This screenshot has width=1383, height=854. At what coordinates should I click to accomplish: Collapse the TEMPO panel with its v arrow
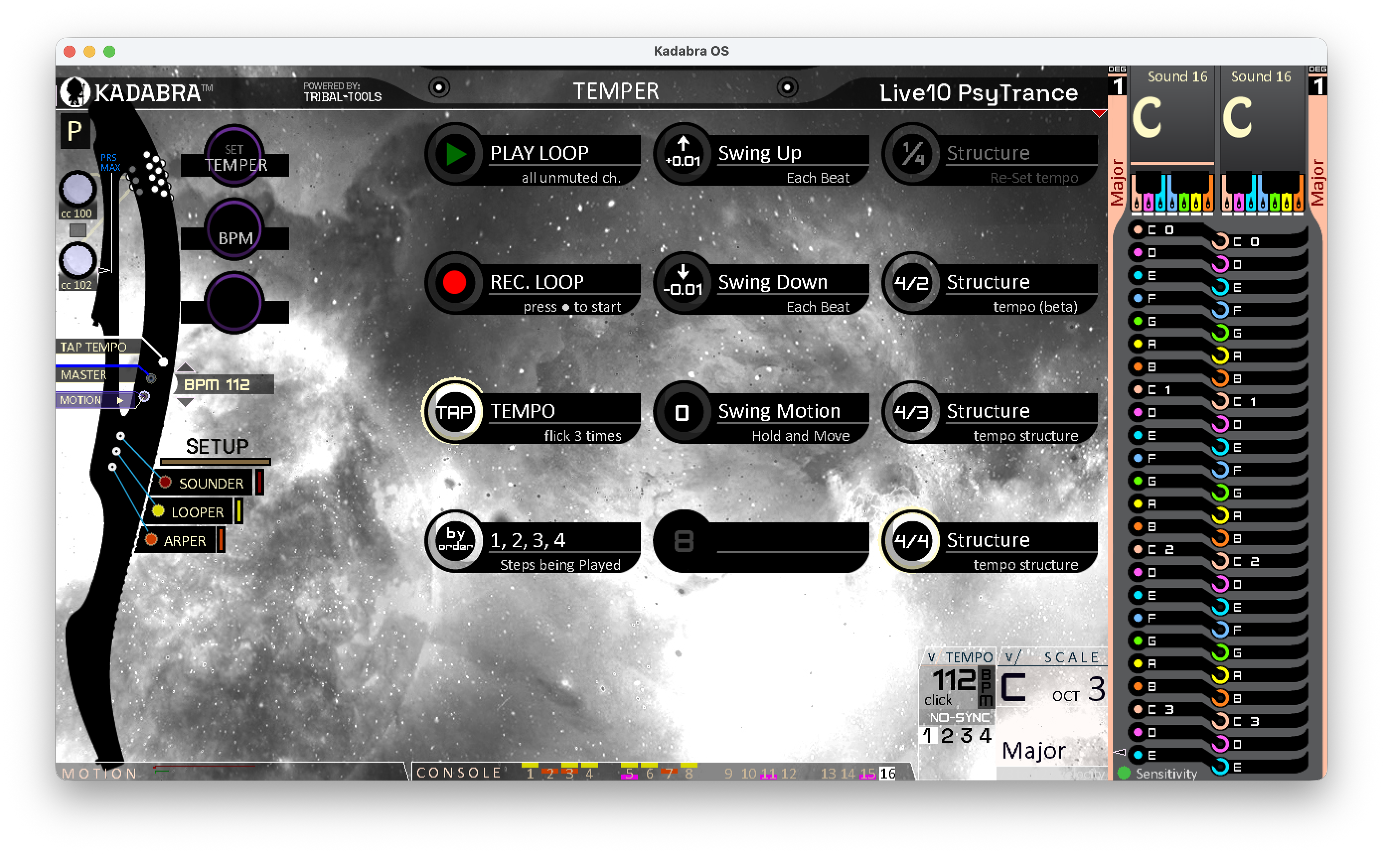tap(931, 657)
